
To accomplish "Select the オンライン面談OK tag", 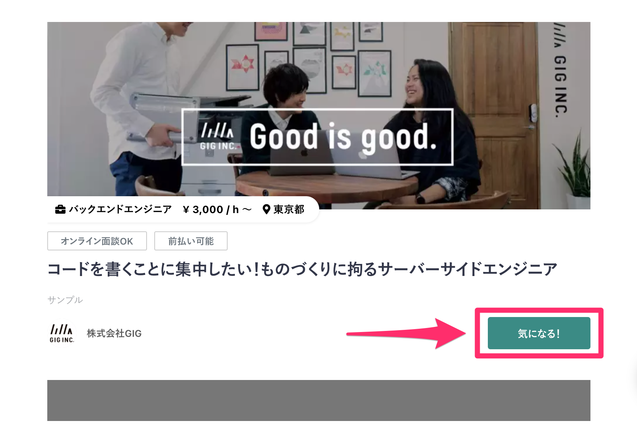I will pos(97,241).
